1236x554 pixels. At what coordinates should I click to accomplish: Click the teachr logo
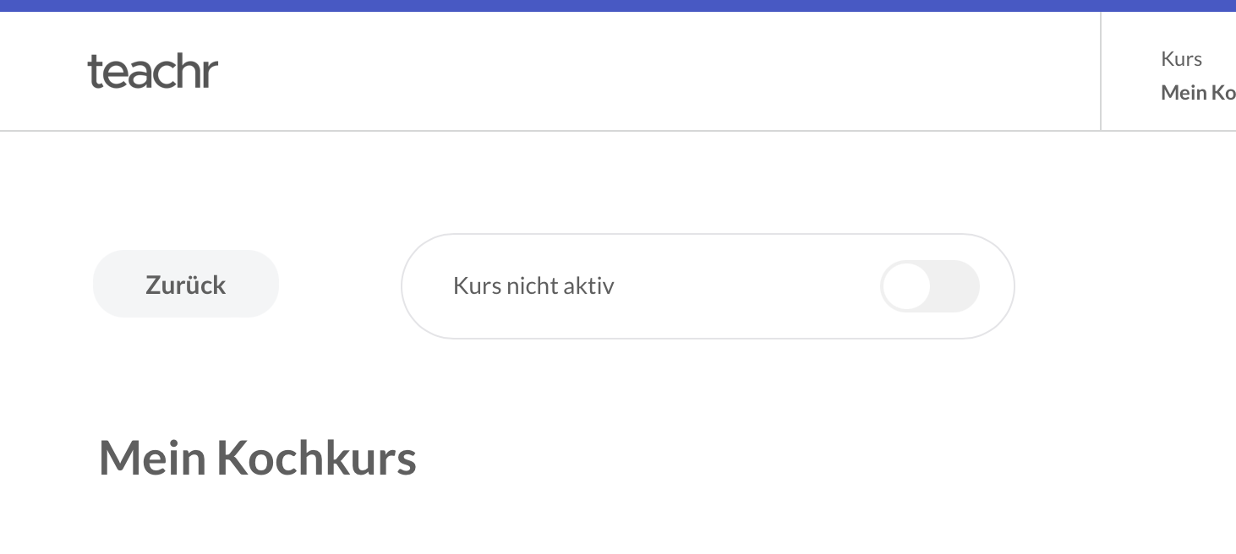[x=153, y=71]
